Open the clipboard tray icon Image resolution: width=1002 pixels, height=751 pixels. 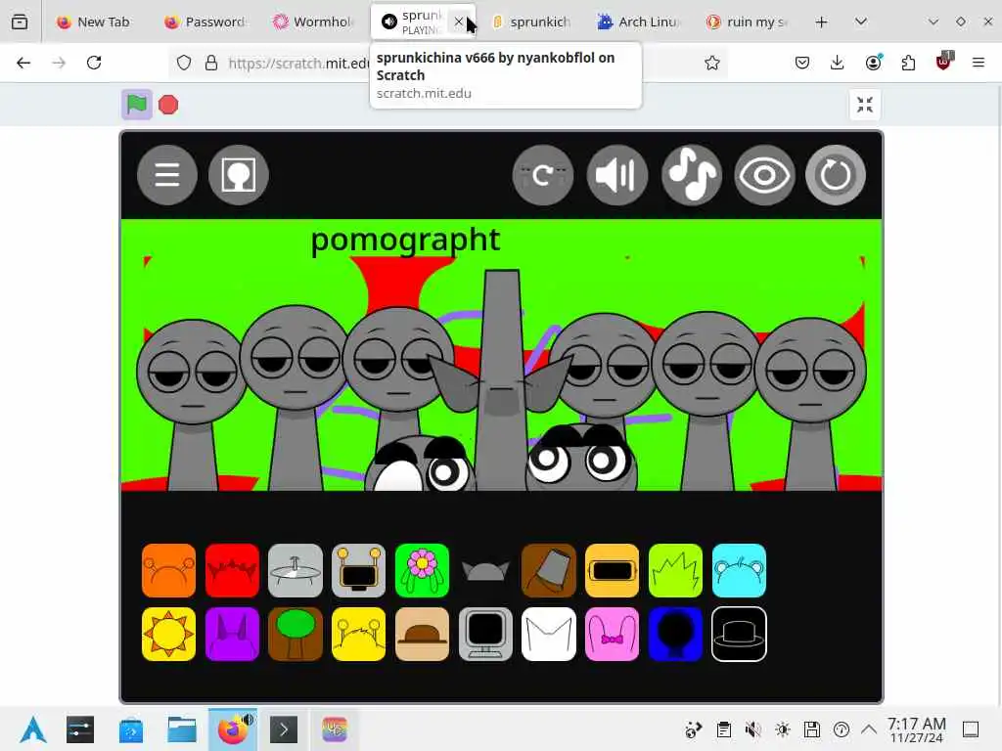(x=723, y=729)
